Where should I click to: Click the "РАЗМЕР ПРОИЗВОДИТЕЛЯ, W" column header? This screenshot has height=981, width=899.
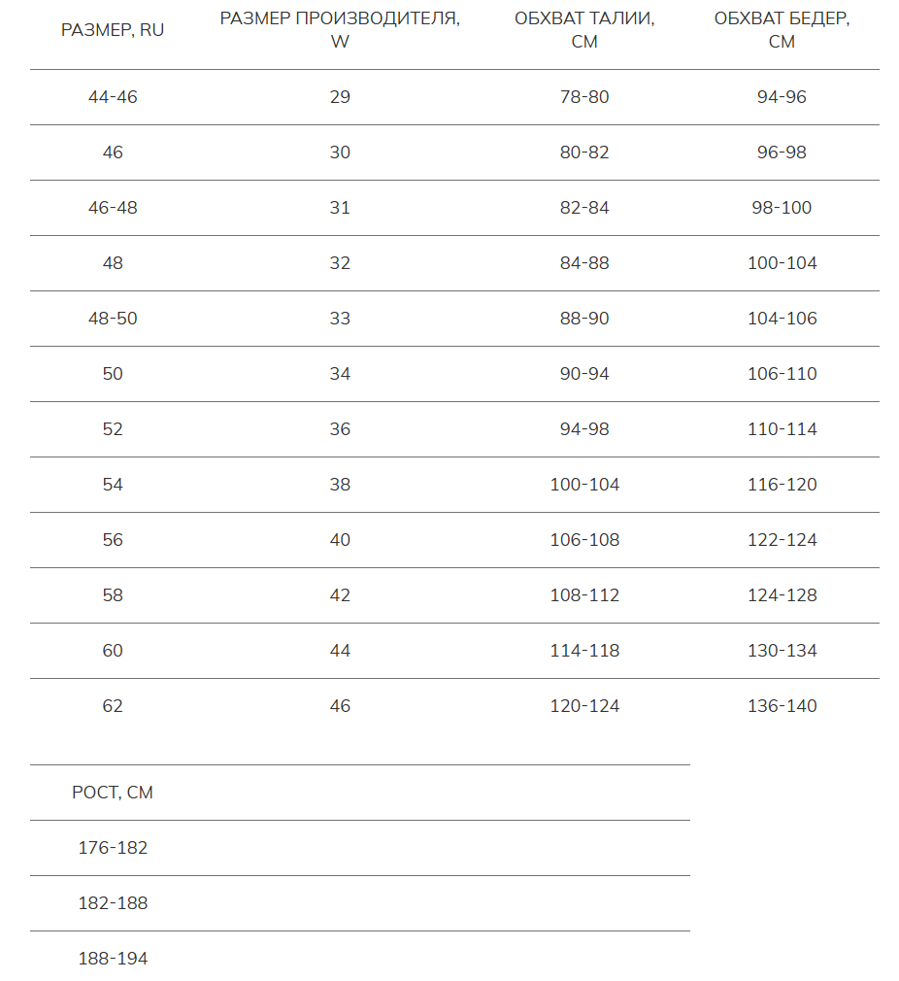340,30
